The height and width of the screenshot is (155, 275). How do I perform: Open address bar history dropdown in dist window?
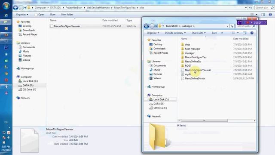click(246, 8)
